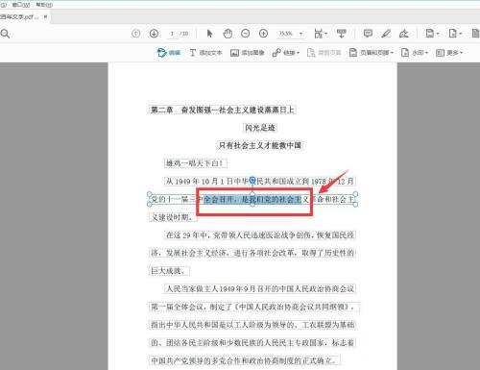Viewport: 480px width, 370px height.
Task: Click the line starting 指出中华人民共和国
Action: 252,325
